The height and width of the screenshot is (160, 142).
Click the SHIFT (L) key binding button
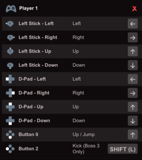[x=123, y=149]
